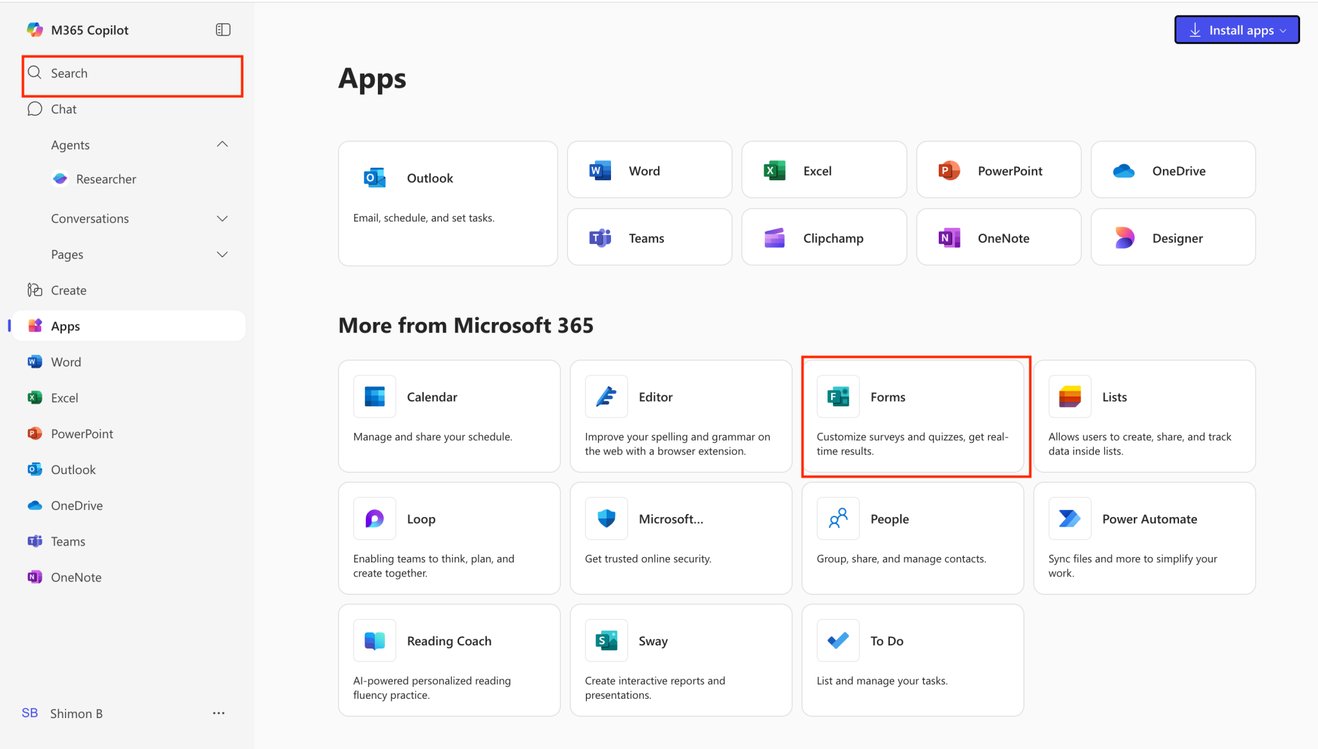1318x749 pixels.
Task: Click the Install apps button
Action: click(1236, 29)
